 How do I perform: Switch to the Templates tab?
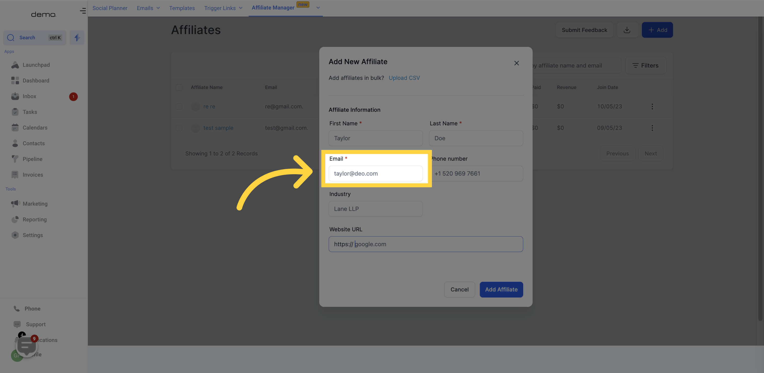click(182, 8)
